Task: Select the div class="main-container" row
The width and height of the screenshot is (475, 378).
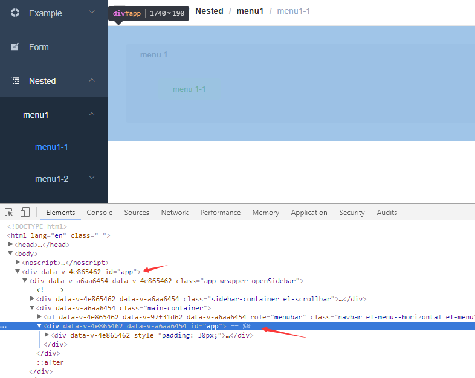Action: [124, 308]
